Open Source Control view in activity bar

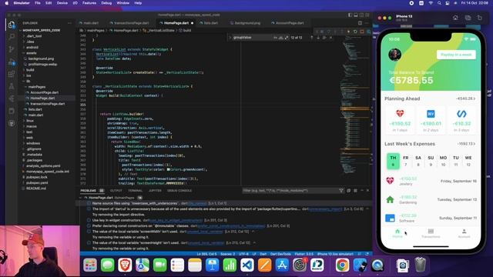(x=12, y=49)
